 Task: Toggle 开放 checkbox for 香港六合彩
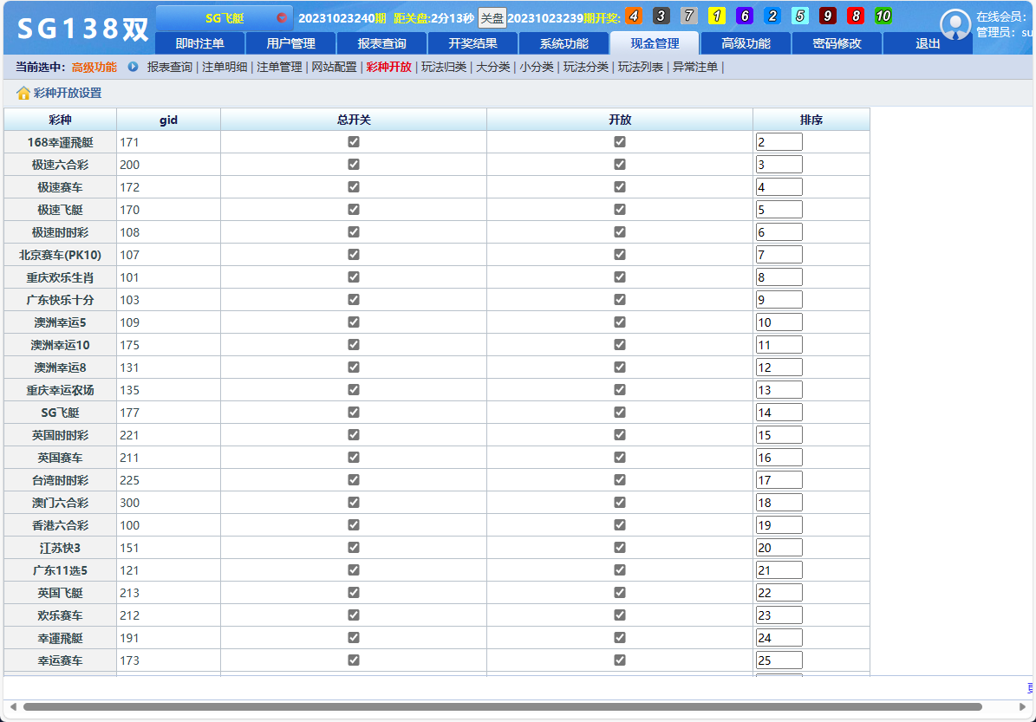[620, 525]
